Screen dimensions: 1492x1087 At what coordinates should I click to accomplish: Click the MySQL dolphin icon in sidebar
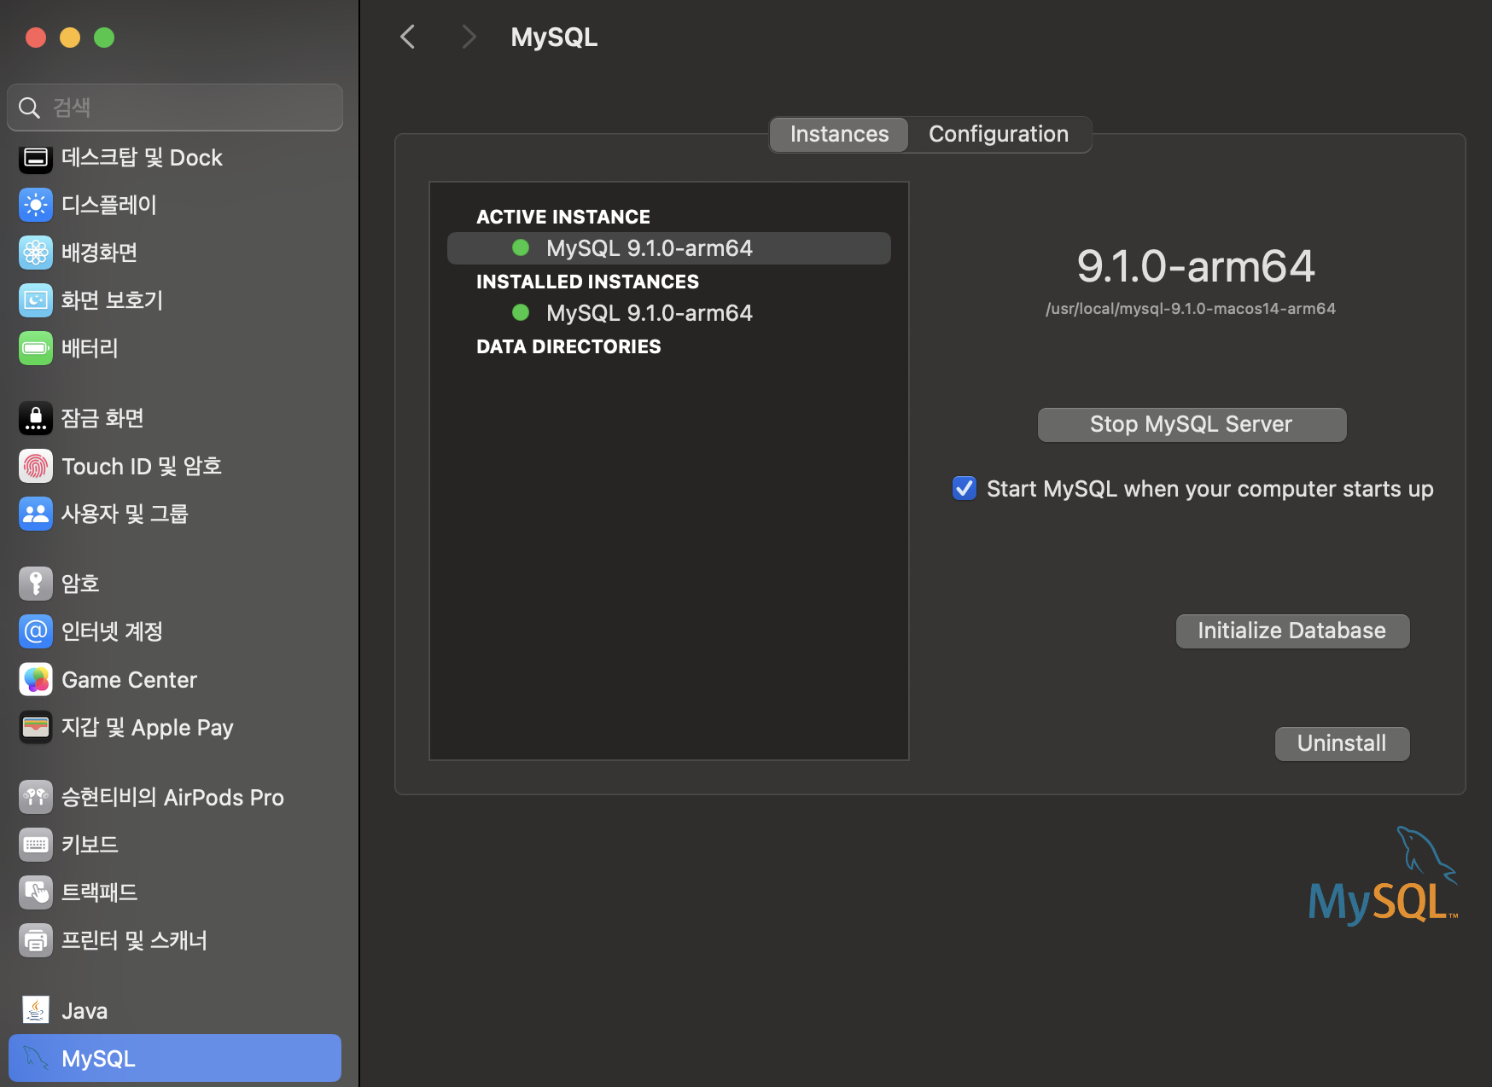pyautogui.click(x=36, y=1058)
